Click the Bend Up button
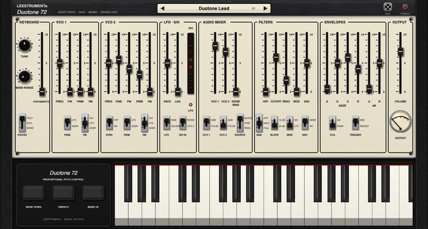 pos(93,193)
